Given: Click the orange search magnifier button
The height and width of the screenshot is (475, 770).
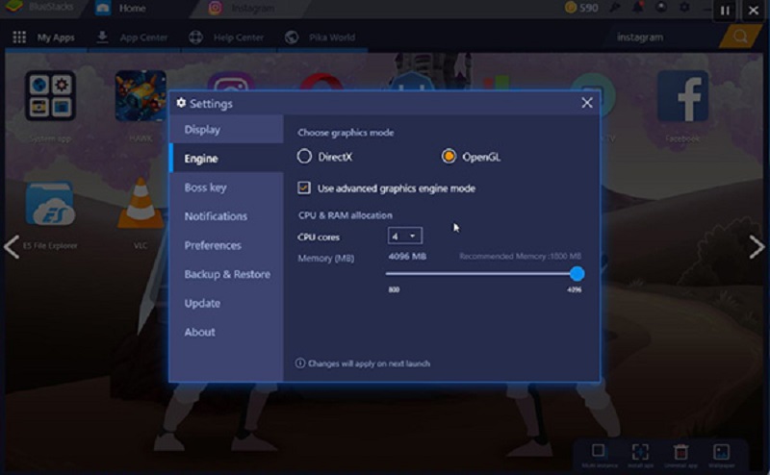Looking at the screenshot, I should click(739, 37).
